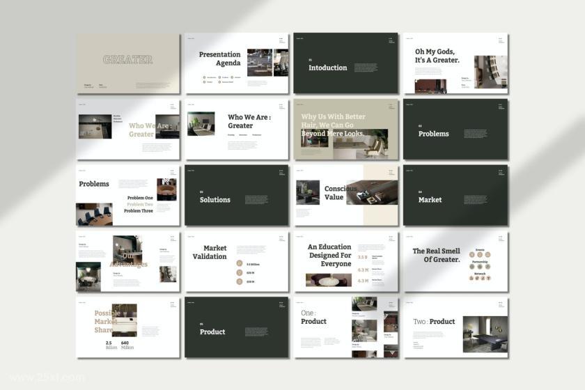The height and width of the screenshot is (390, 585).
Task: Open the Our Advantages slide
Action: (x=128, y=262)
